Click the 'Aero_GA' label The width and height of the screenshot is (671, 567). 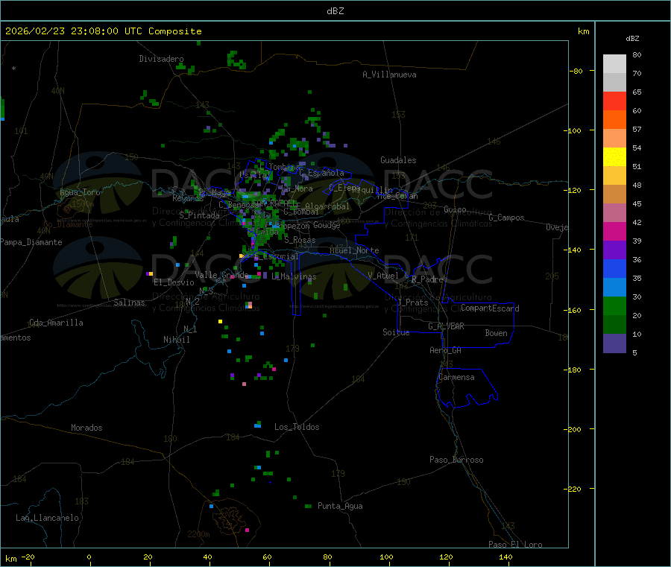click(446, 350)
